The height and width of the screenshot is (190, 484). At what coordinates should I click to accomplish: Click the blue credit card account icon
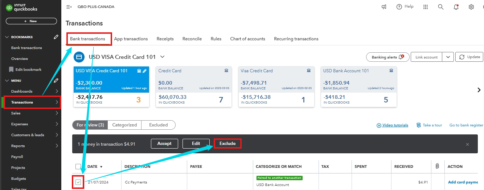(79, 57)
